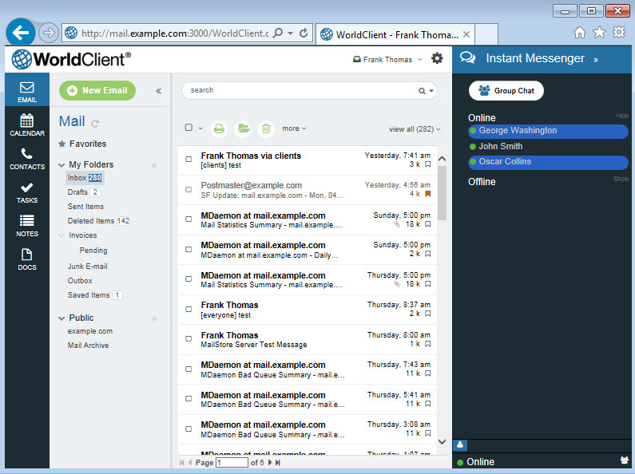Open the Docs section
This screenshot has width=635, height=474.
[27, 259]
